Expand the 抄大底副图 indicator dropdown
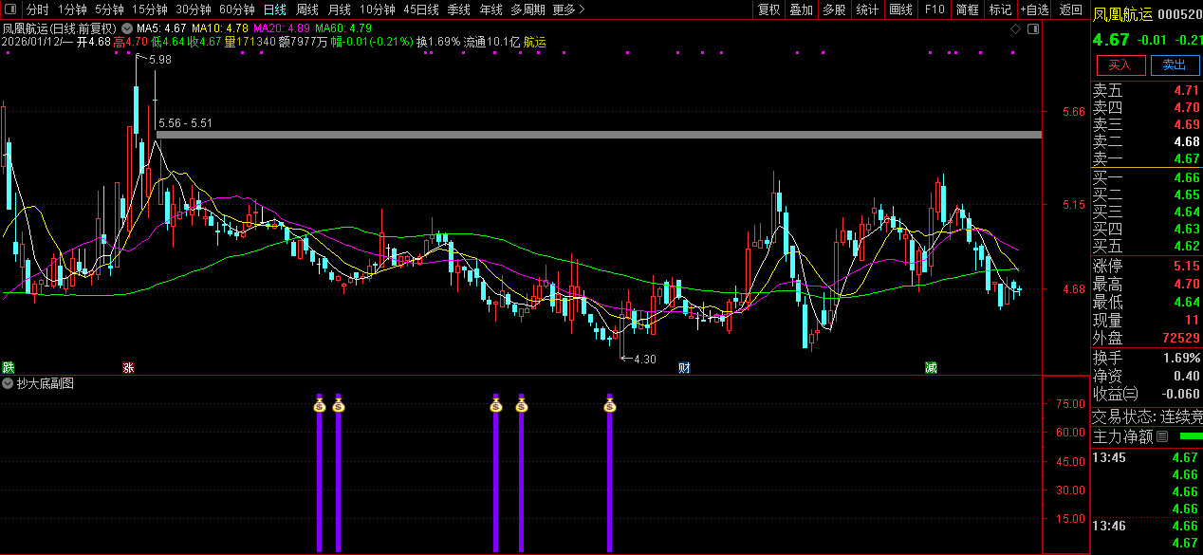The image size is (1203, 555). point(9,383)
